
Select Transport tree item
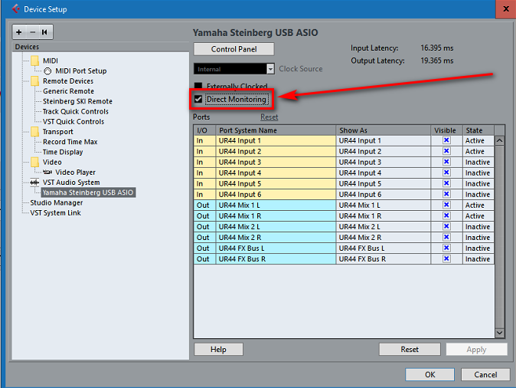[x=58, y=132]
